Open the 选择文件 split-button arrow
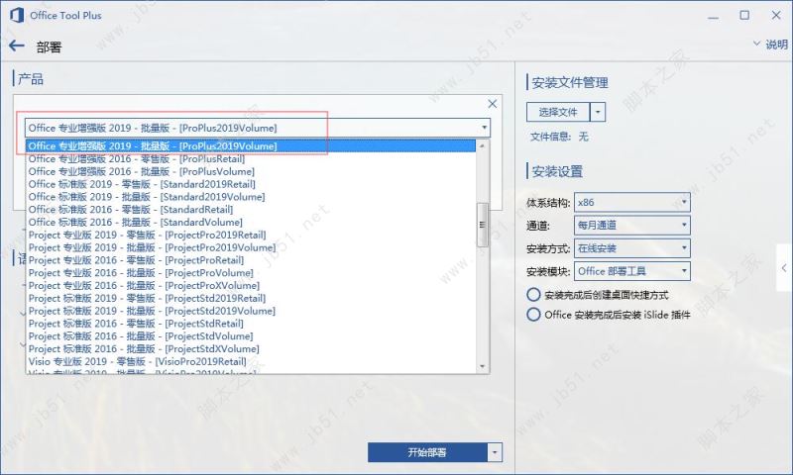Image resolution: width=793 pixels, height=475 pixels. point(598,112)
